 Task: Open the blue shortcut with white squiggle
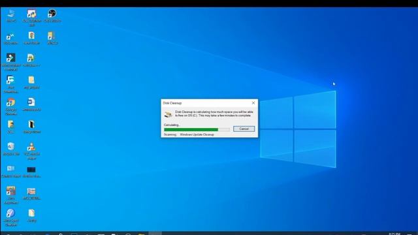[x=10, y=39]
